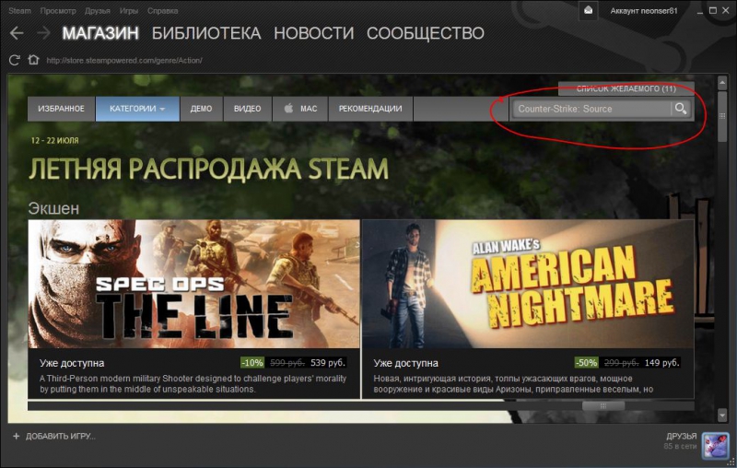
Task: Click the РЕКОМЕНДАЦИИ store tab
Action: coord(369,109)
